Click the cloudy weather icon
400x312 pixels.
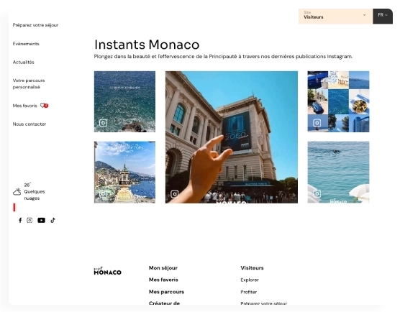point(17,192)
